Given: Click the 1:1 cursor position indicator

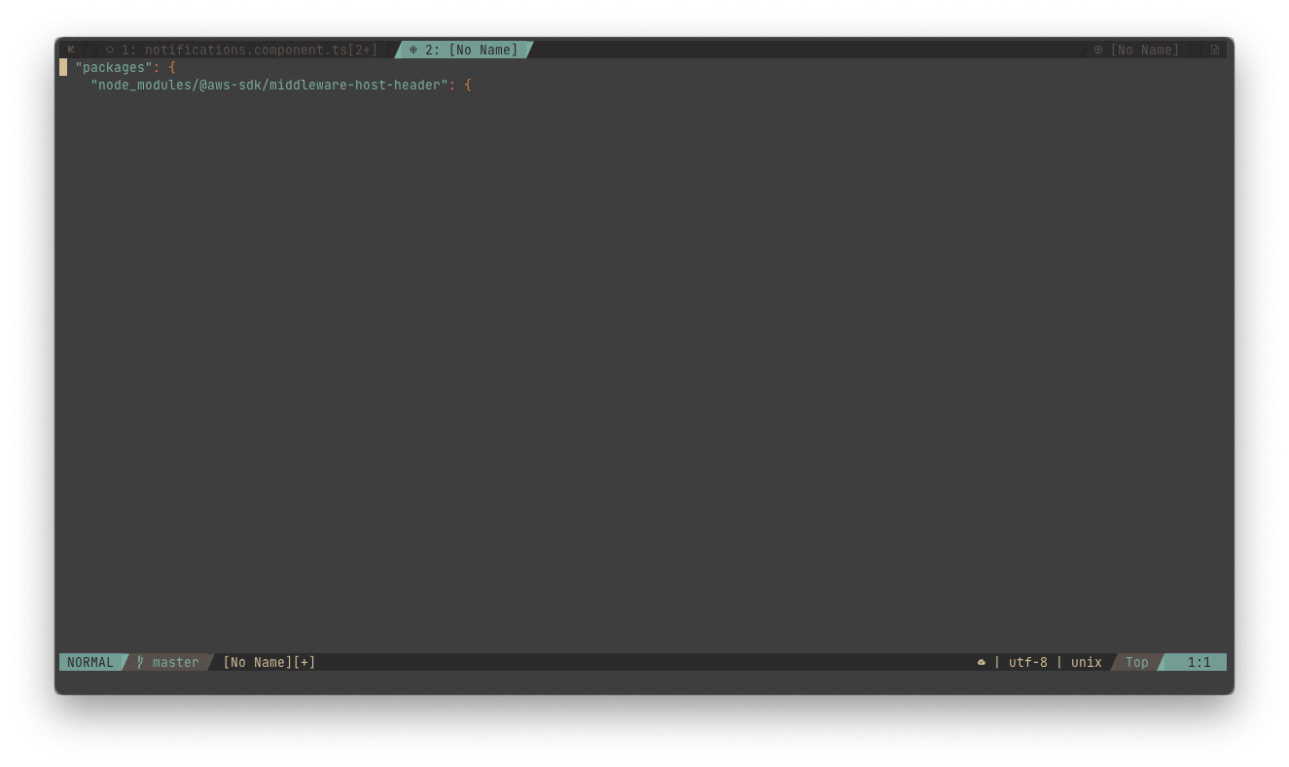Looking at the screenshot, I should click(x=1199, y=662).
